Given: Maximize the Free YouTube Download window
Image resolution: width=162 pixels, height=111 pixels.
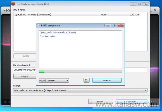Looking at the screenshot, I should click(x=140, y=4).
